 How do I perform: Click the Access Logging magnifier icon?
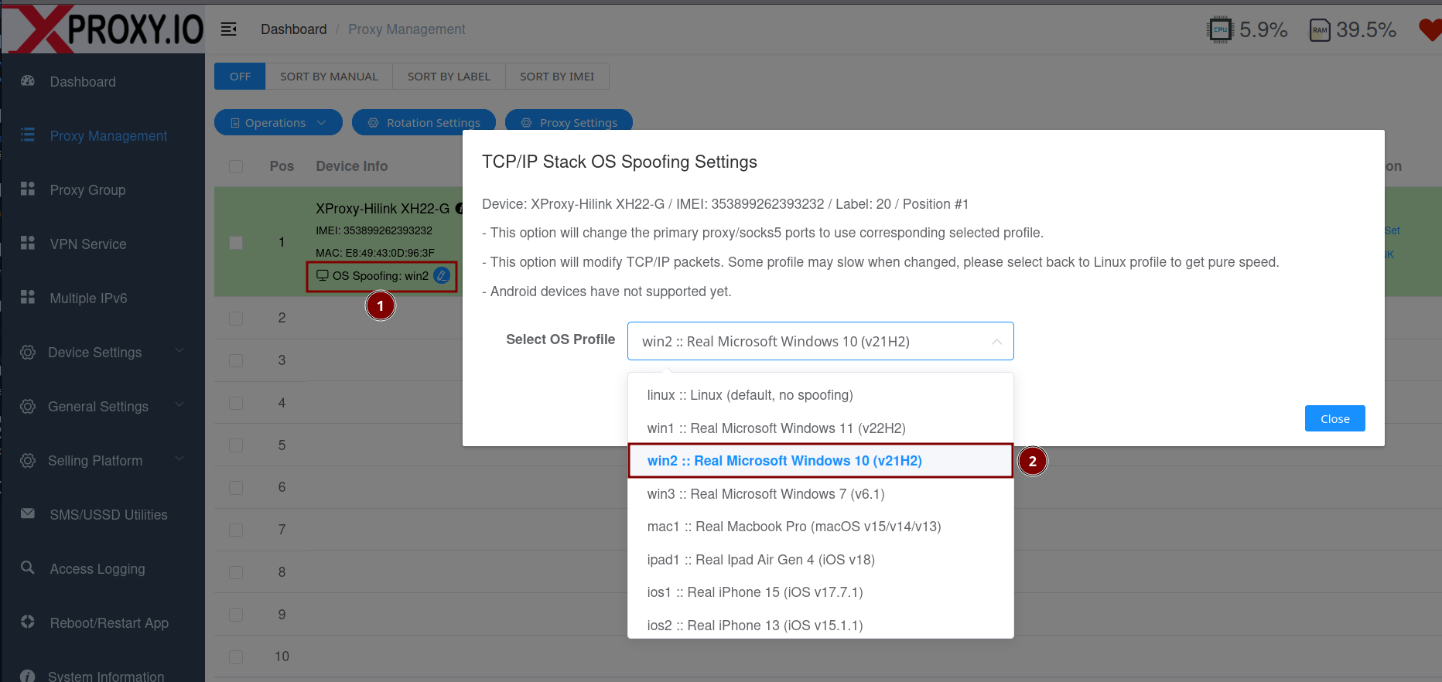coord(28,568)
